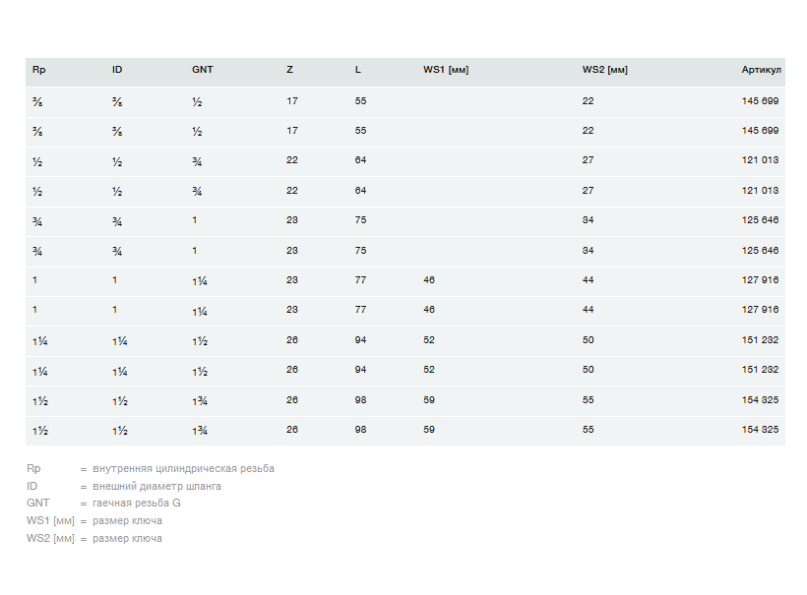Viewport: 807px width, 595px height.
Task: Click the L value 55 in the first row
Action: (x=360, y=101)
